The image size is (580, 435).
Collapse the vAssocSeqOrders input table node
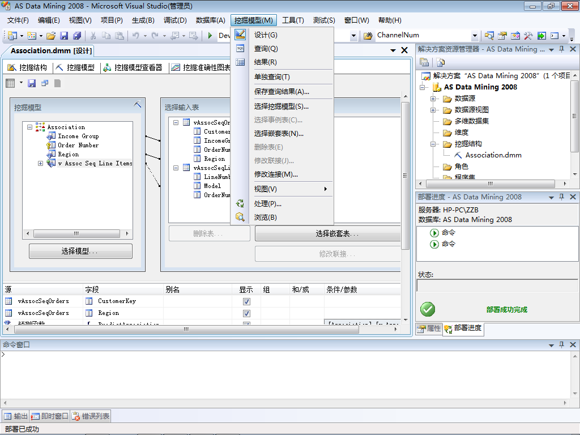[176, 122]
